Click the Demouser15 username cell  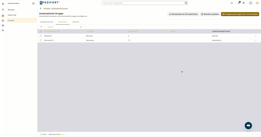[x=49, y=40]
